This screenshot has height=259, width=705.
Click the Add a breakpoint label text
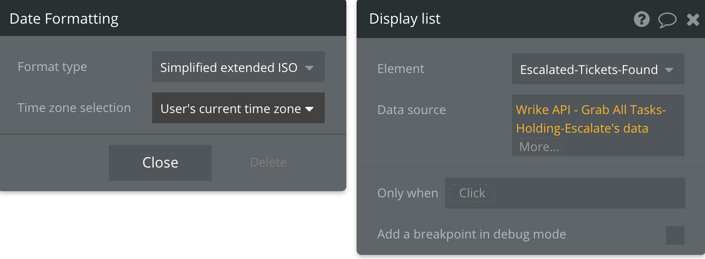click(471, 234)
